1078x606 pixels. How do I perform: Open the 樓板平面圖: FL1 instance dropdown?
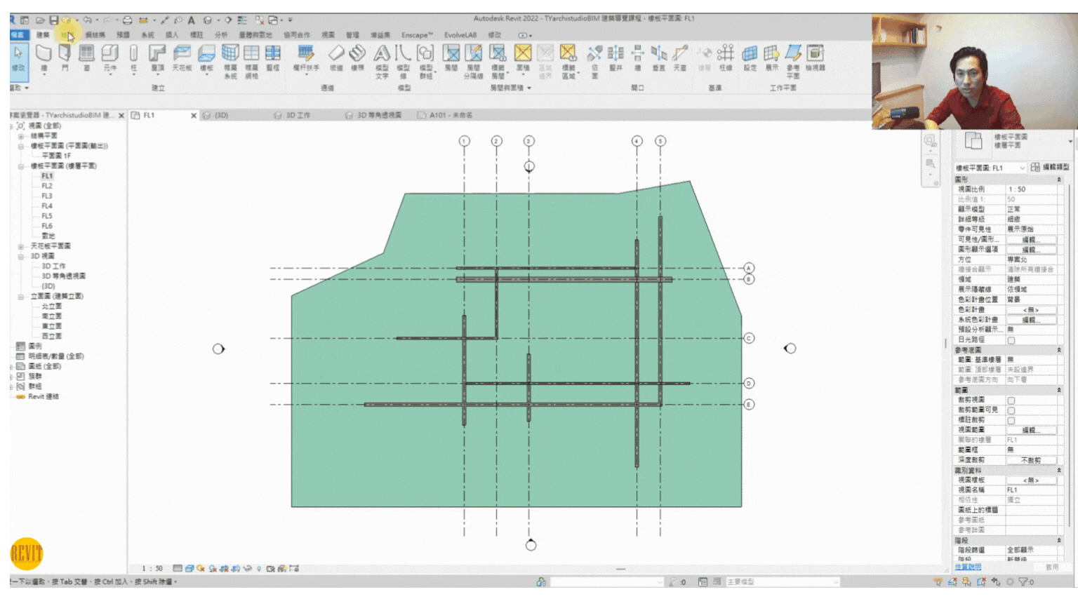990,168
